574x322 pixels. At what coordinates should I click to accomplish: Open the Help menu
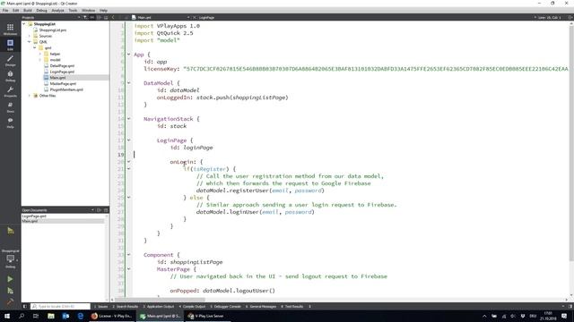(x=104, y=10)
